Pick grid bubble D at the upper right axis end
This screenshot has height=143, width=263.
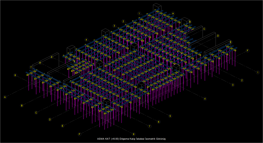tap(218, 36)
